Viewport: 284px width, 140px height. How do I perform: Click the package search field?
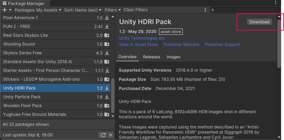coord(245,10)
